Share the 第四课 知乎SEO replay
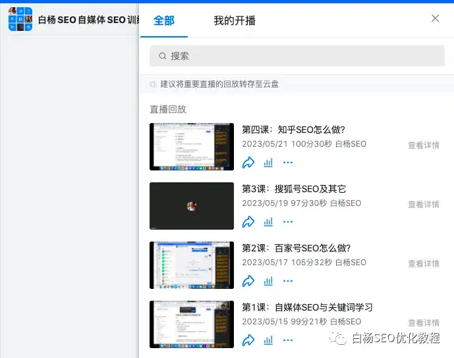 (x=248, y=163)
